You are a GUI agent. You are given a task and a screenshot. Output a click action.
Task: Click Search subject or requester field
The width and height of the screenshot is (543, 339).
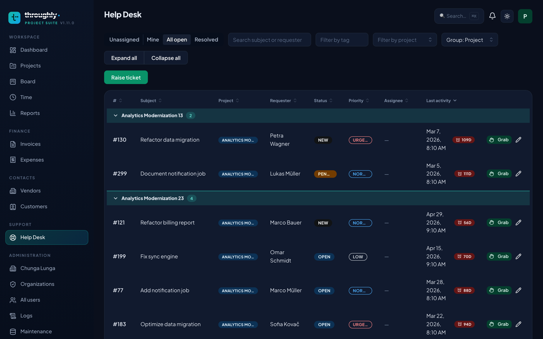click(269, 40)
